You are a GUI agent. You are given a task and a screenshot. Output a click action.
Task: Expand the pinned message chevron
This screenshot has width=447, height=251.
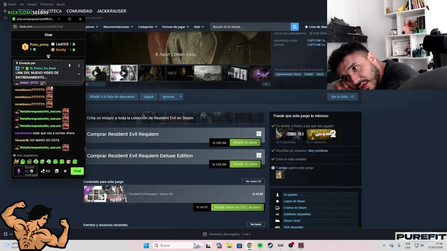pos(79,74)
